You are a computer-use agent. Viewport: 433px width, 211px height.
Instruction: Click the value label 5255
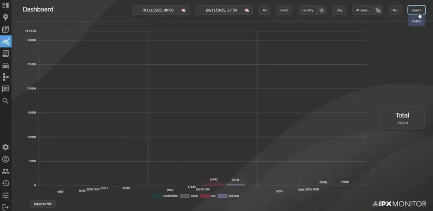280,191
